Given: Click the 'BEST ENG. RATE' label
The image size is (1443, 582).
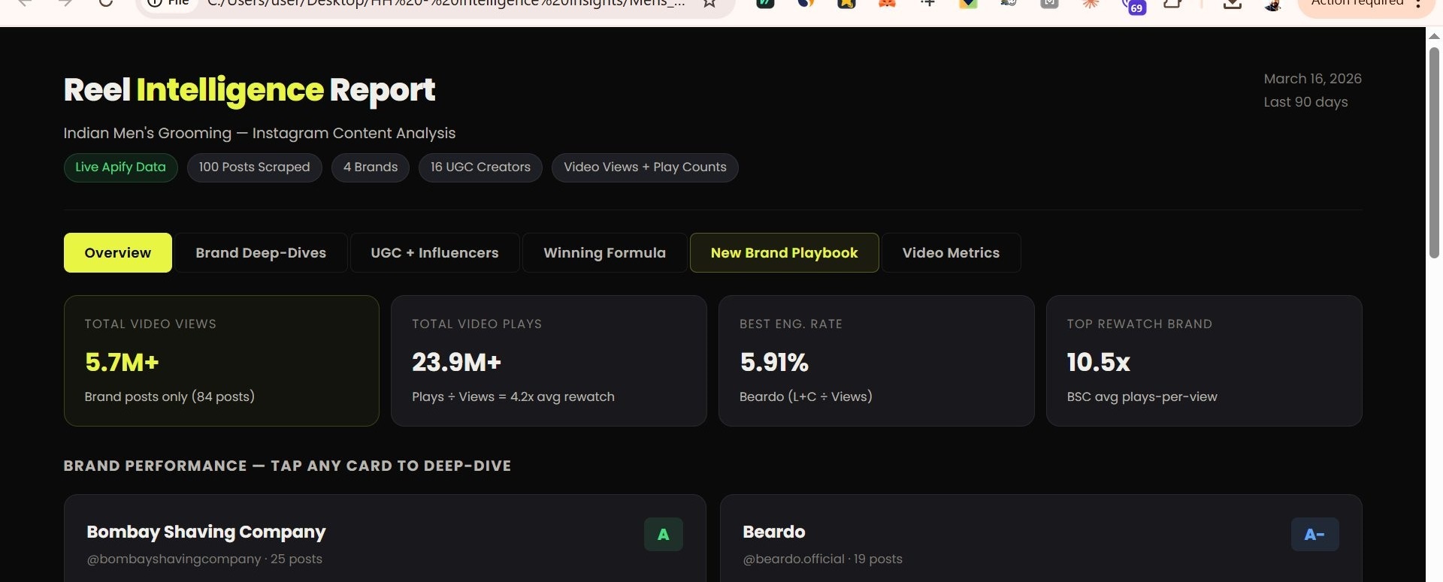Looking at the screenshot, I should click(x=791, y=324).
